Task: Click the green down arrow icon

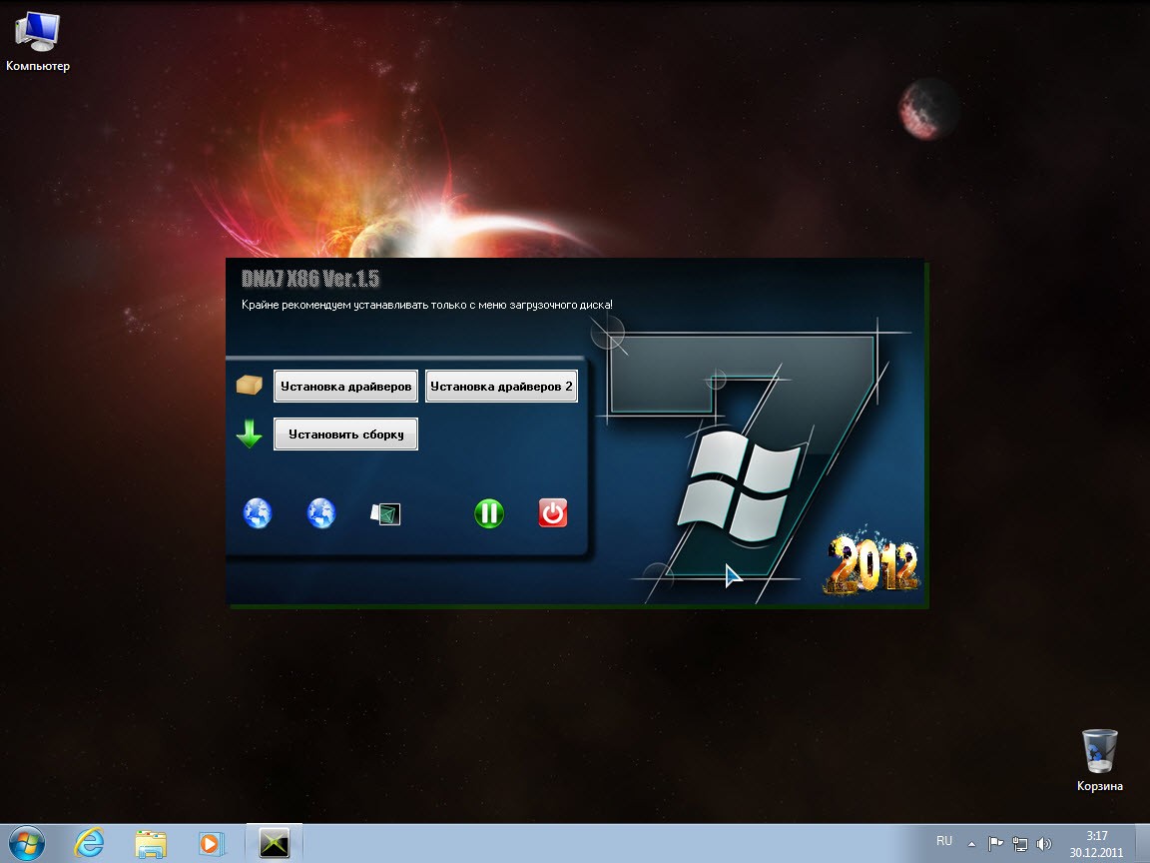Action: [x=250, y=433]
